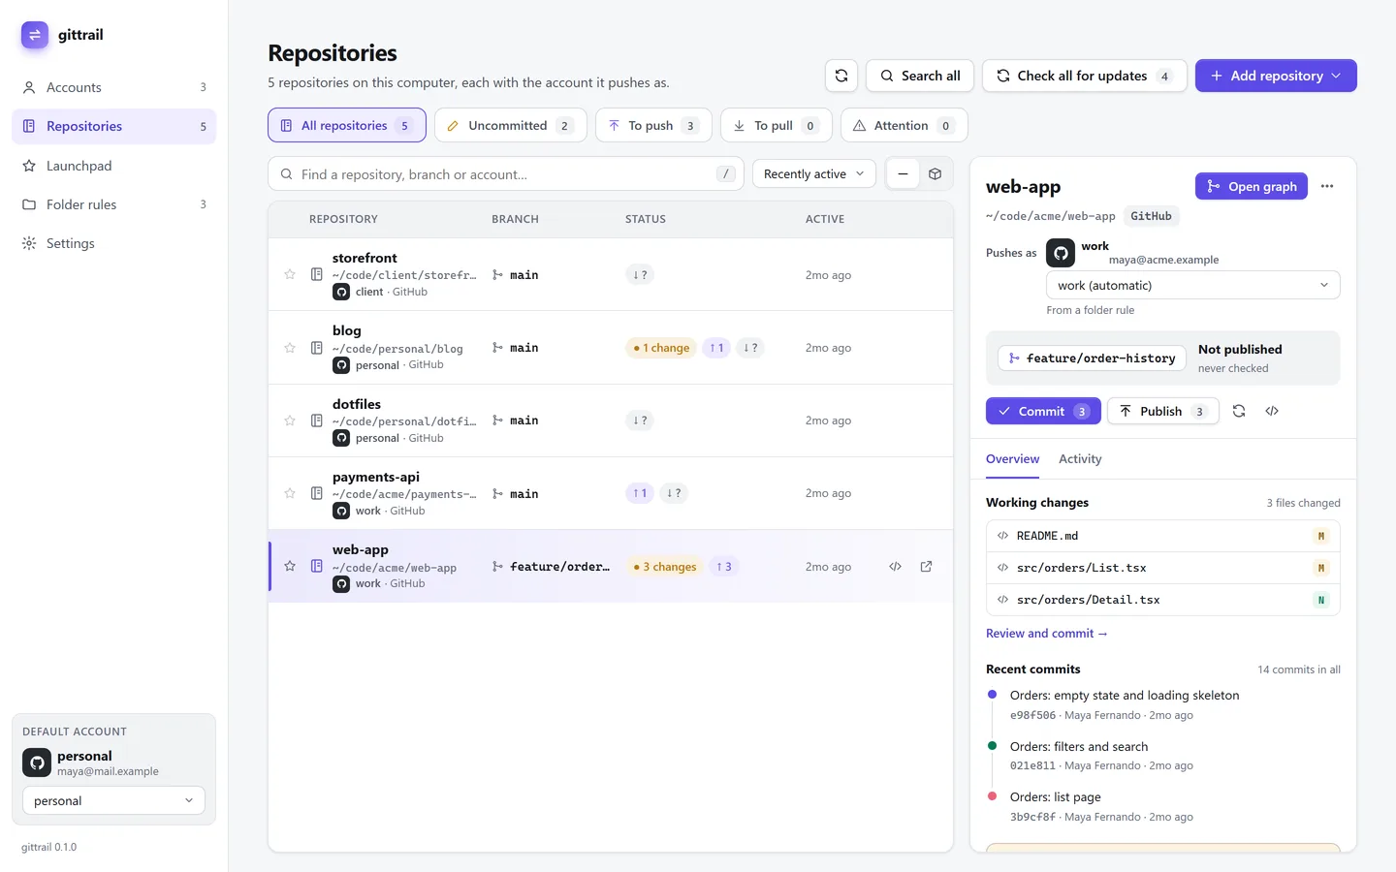Select the feature/order-history branch chip
This screenshot has height=872, width=1396.
click(x=1092, y=358)
